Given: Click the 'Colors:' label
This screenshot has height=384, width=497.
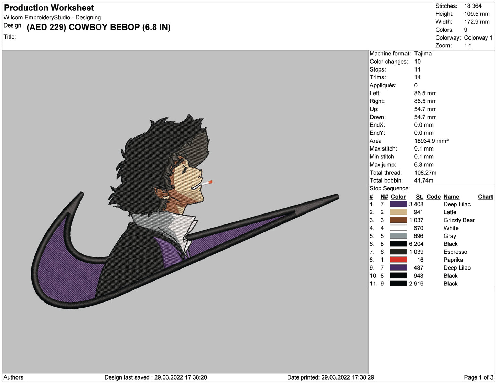Looking at the screenshot, I should (444, 30).
